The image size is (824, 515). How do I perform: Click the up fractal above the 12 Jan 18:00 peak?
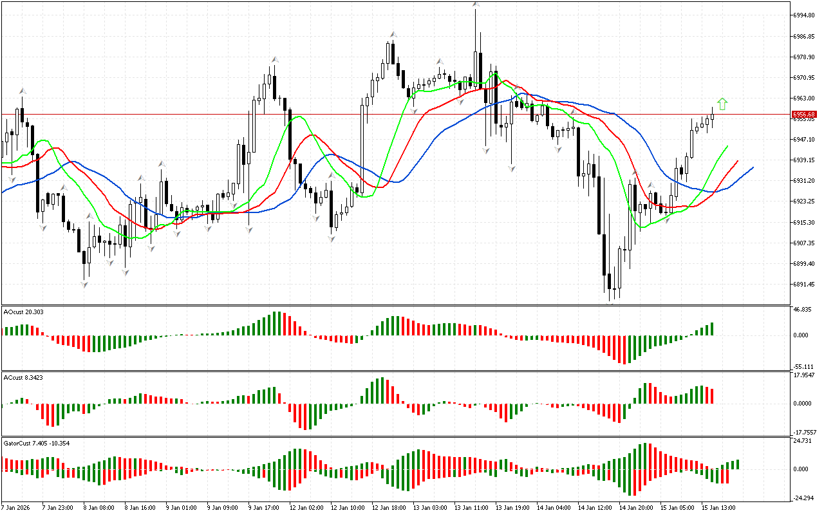click(392, 34)
